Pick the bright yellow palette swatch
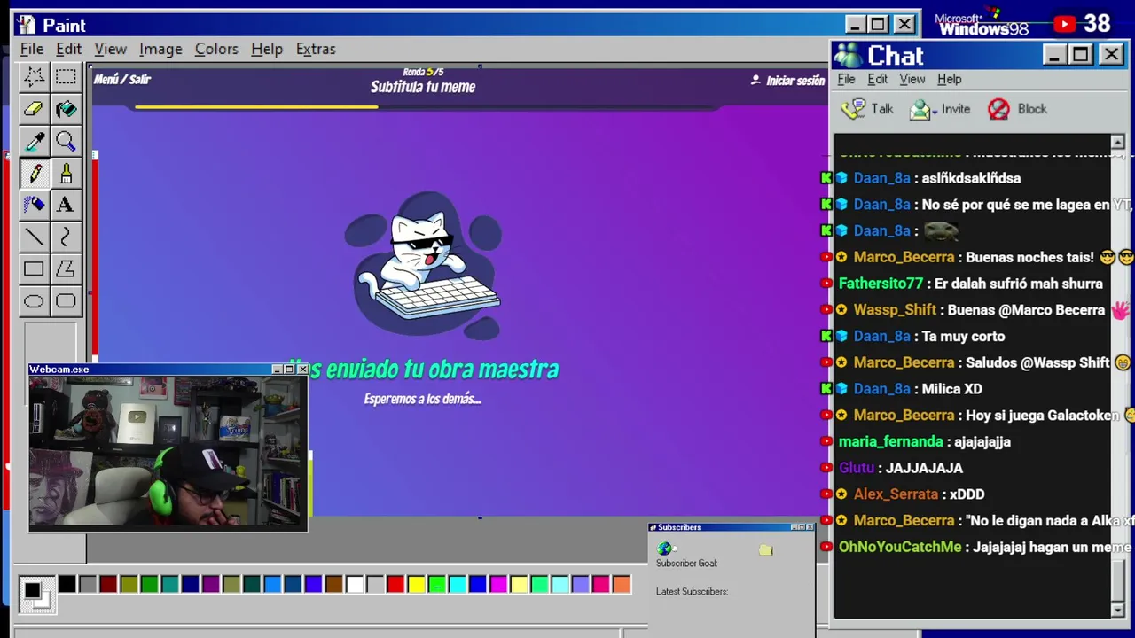Image resolution: width=1135 pixels, height=638 pixels. [416, 584]
